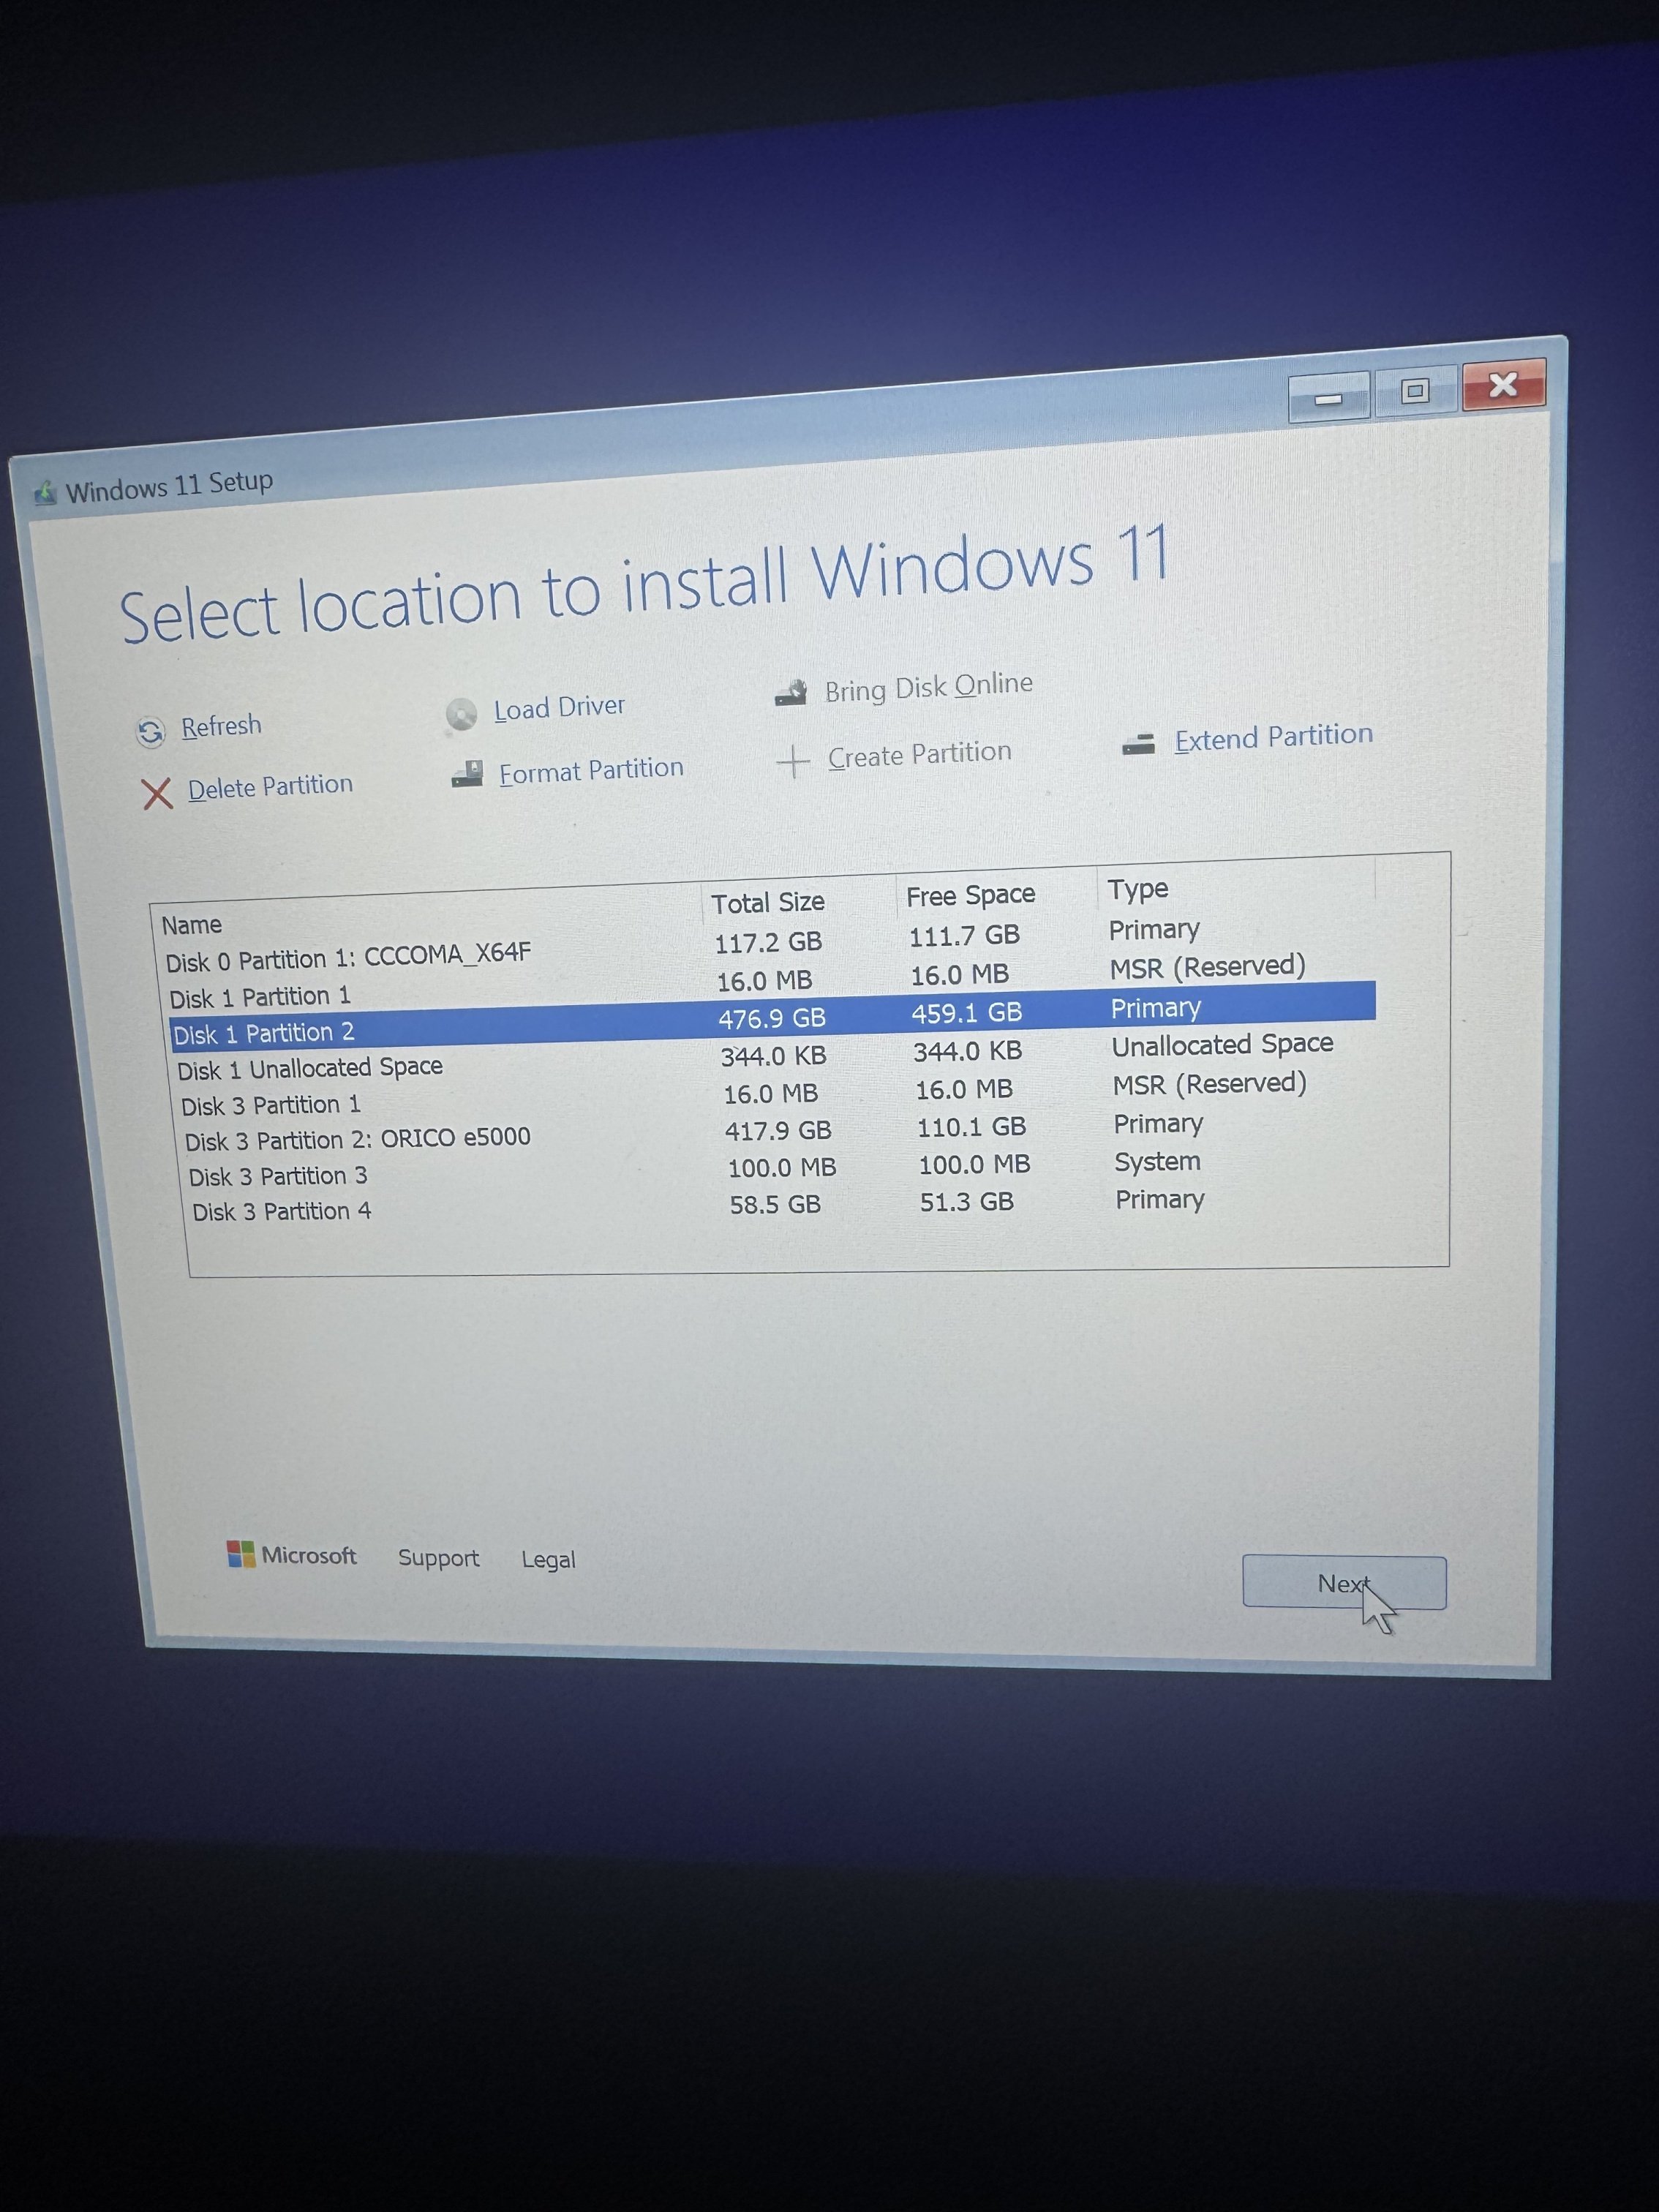Click the 111.7 GB free space cell

pyautogui.click(x=964, y=936)
